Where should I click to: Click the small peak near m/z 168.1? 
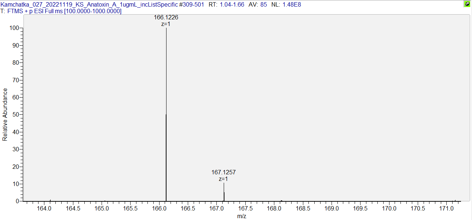pyautogui.click(x=281, y=200)
